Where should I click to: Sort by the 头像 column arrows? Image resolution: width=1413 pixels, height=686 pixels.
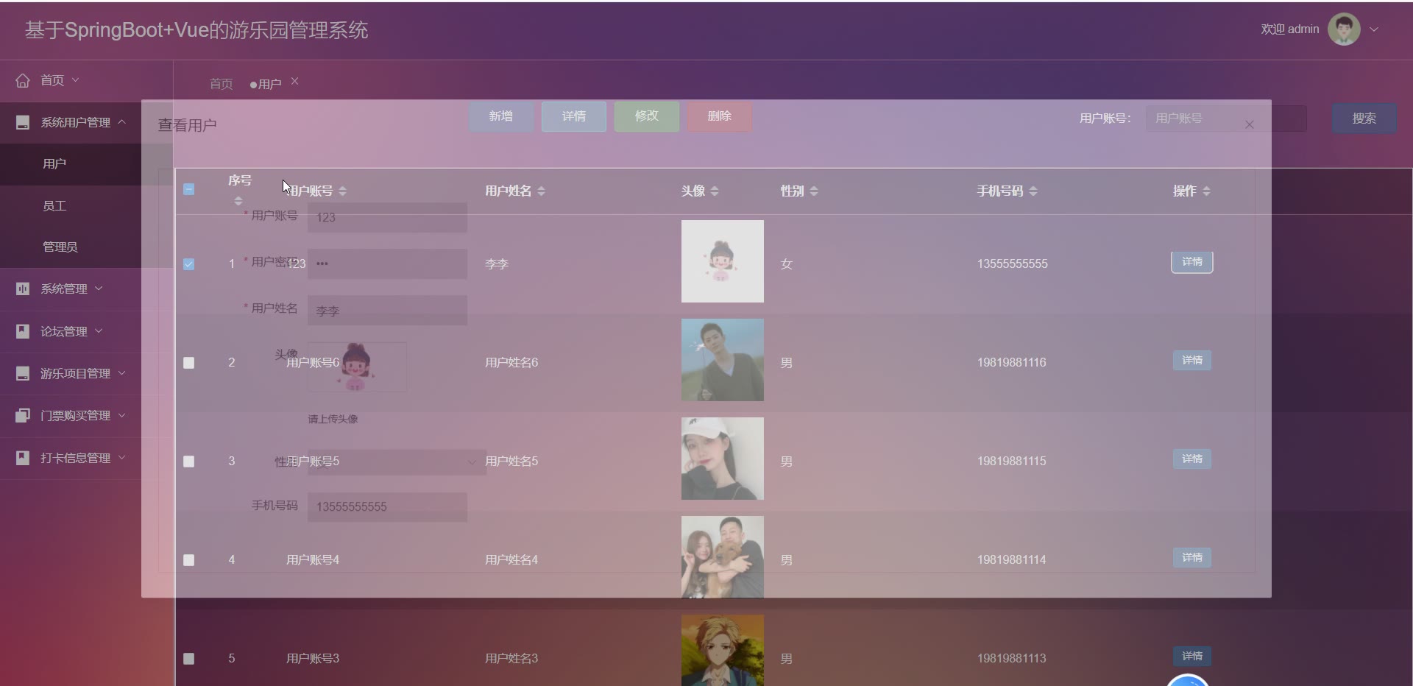tap(715, 191)
